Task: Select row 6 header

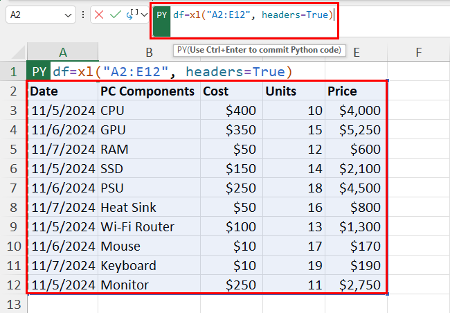Action: [13, 168]
